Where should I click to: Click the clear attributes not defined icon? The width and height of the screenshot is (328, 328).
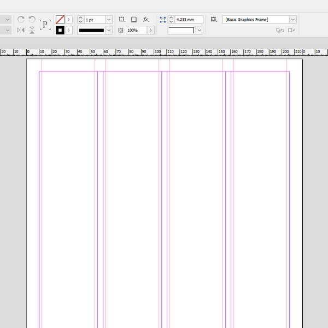click(x=291, y=30)
